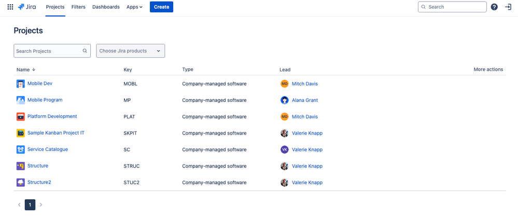Open the Platform Development project link
The height and width of the screenshot is (223, 518).
click(x=52, y=116)
